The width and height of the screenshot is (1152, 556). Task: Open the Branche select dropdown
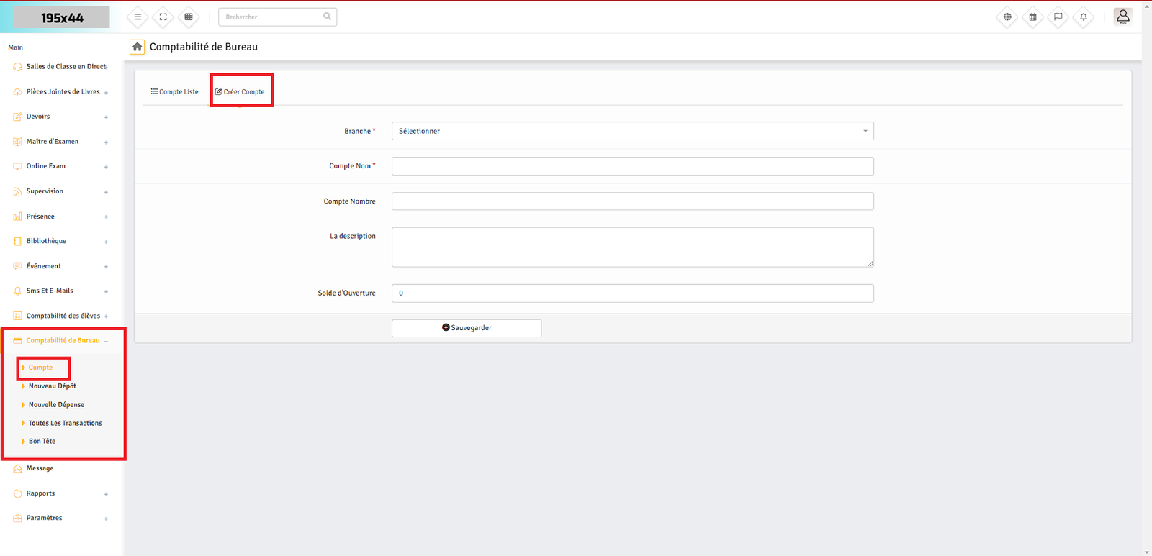[632, 131]
